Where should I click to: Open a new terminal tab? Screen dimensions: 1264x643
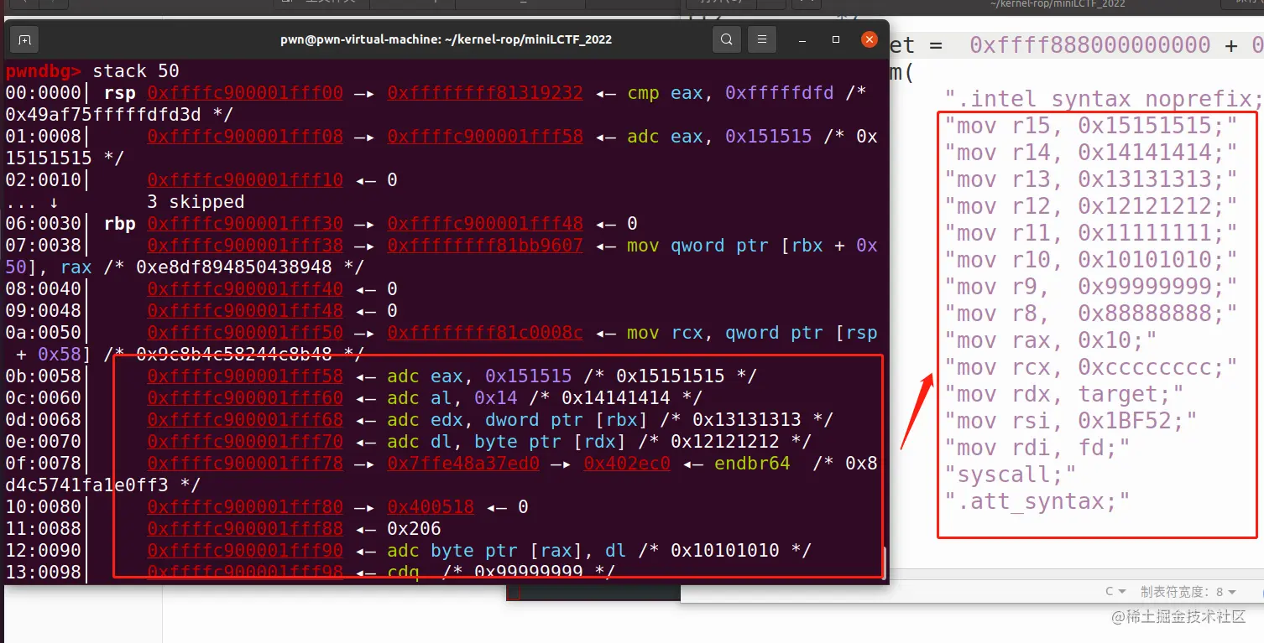[x=24, y=39]
